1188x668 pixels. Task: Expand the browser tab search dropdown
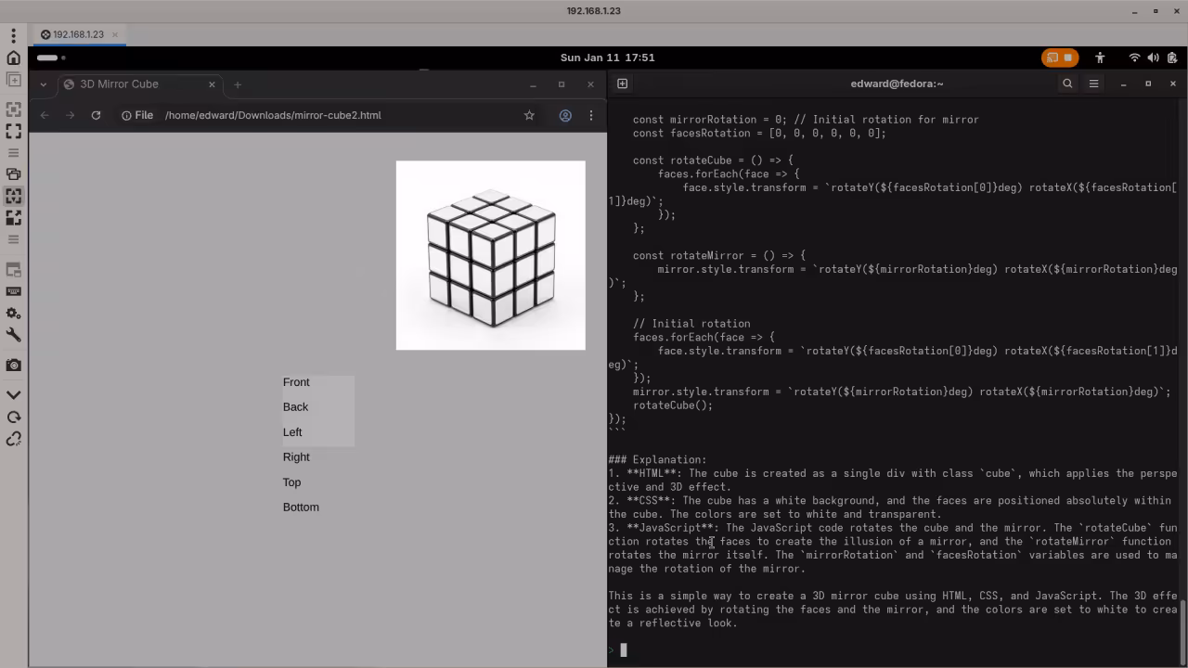[43, 84]
